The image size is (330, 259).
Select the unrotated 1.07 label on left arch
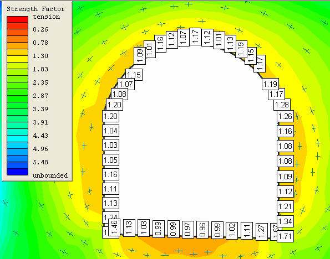[126, 84]
